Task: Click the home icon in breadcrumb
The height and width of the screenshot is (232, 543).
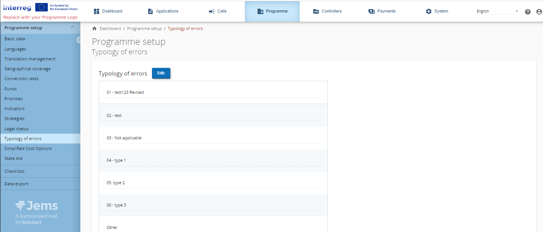Action: [94, 29]
